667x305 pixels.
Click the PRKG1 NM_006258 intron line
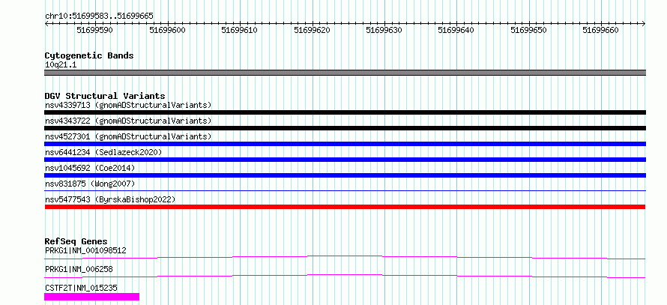345,276
